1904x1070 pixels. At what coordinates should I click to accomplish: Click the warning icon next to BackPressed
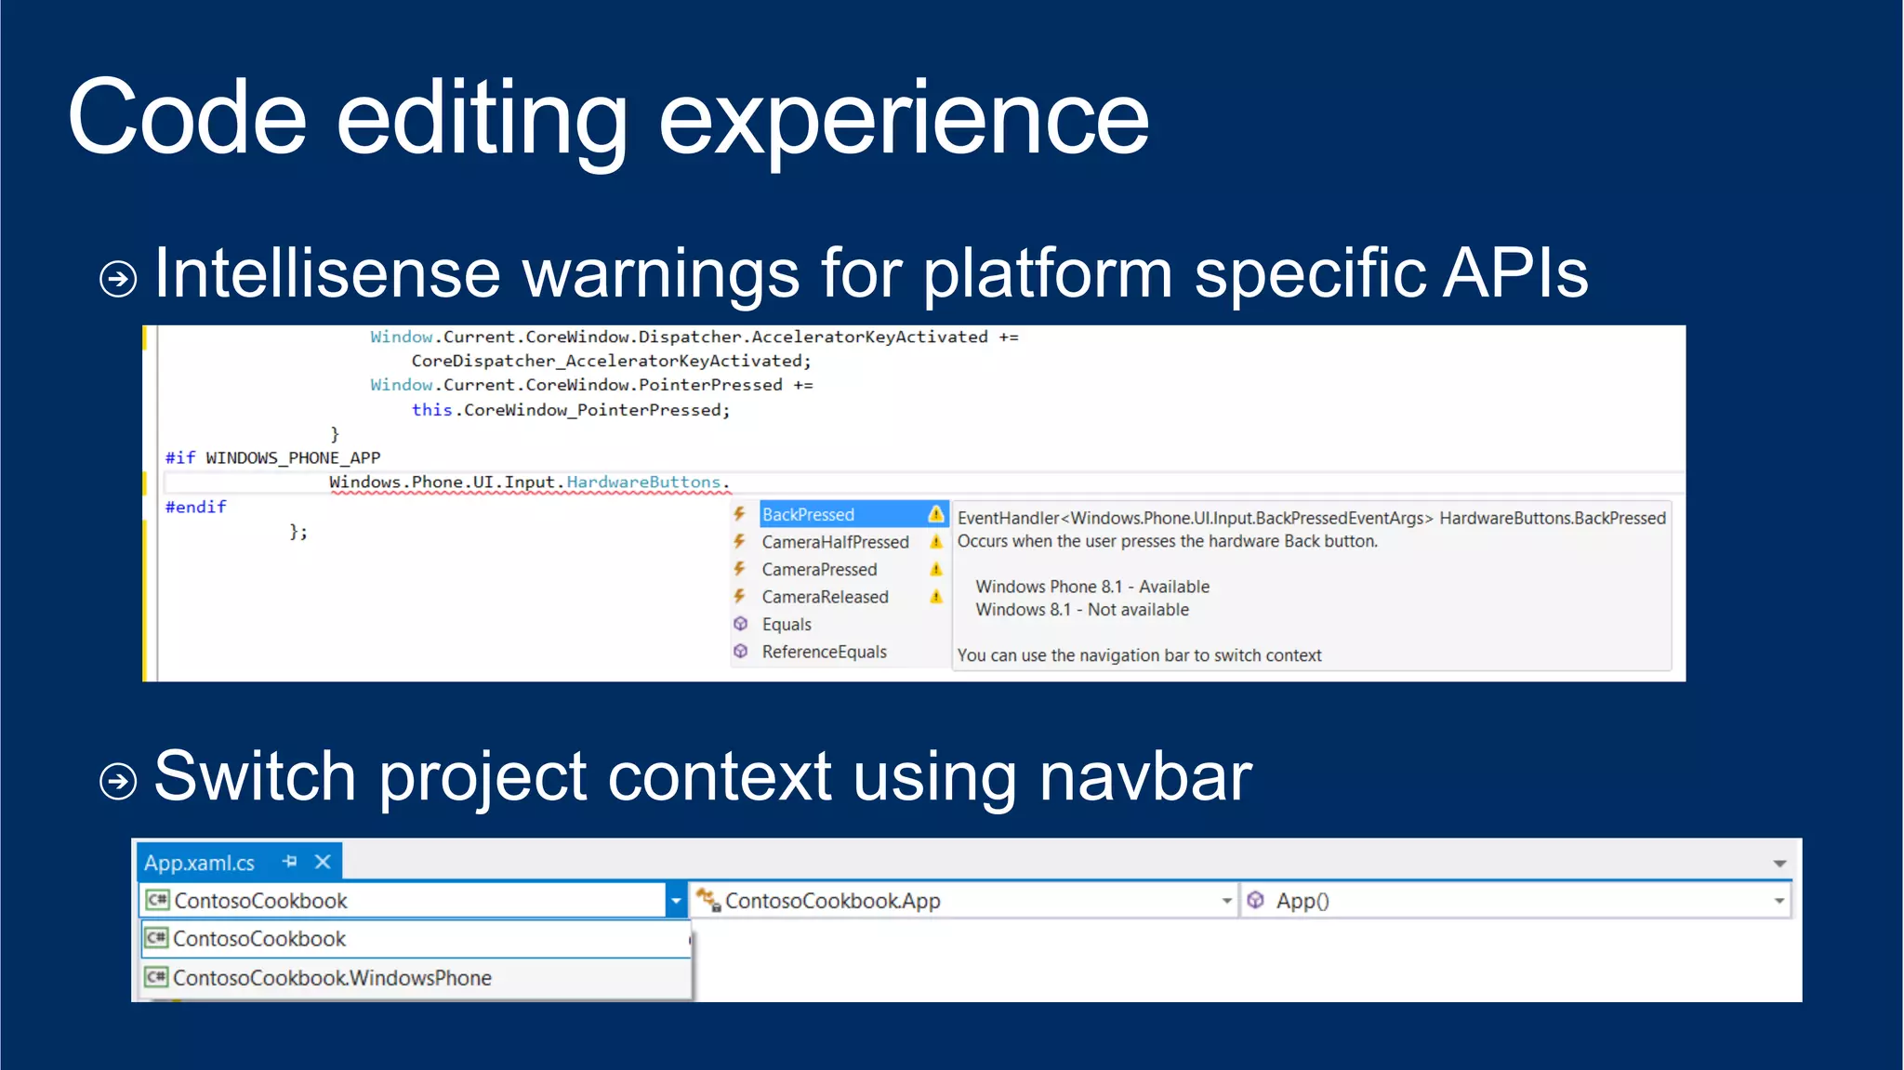point(935,514)
